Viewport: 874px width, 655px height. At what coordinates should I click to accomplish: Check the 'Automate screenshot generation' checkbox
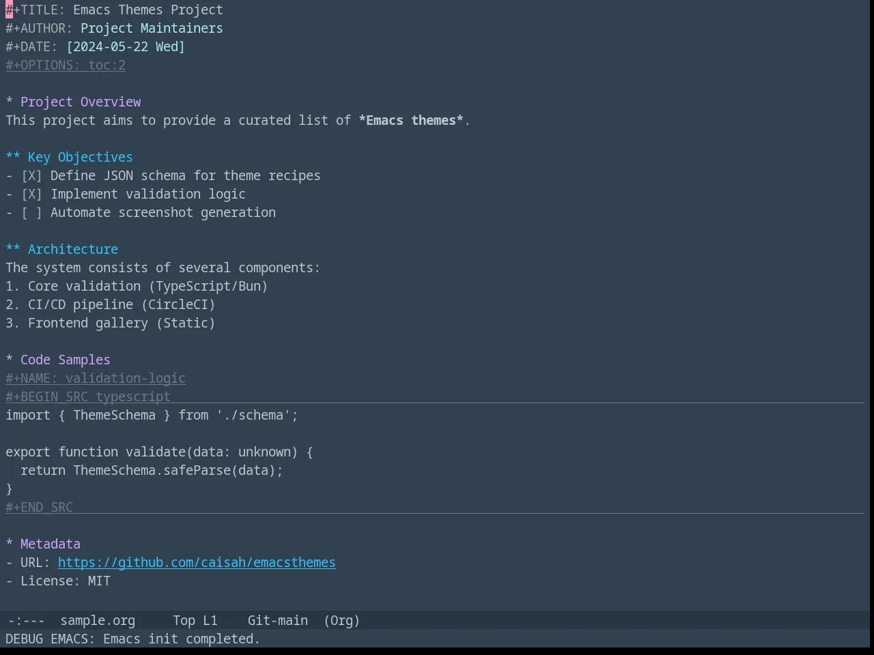tap(31, 213)
